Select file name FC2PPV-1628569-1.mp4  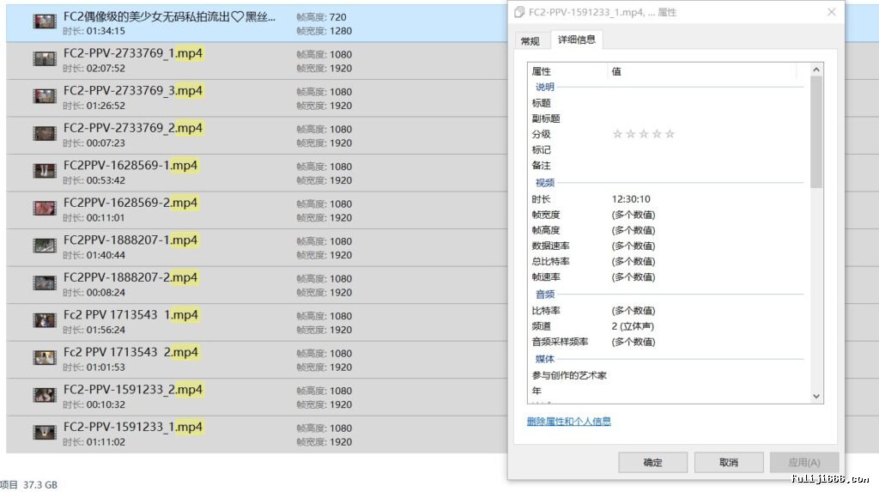130,166
